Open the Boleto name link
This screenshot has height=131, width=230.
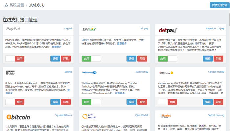(68, 72)
